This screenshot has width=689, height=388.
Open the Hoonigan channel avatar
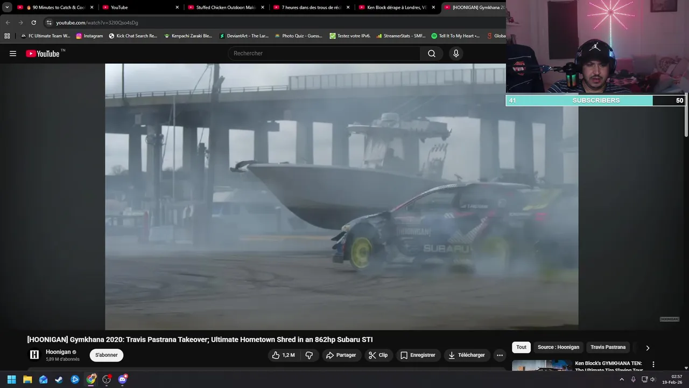pos(34,355)
